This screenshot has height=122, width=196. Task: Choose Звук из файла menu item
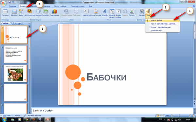click(x=162, y=20)
